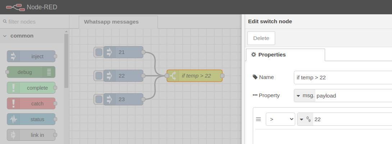Screen dimensions: 392x144
Task: Open the Properties tab
Action: (x=286, y=55)
